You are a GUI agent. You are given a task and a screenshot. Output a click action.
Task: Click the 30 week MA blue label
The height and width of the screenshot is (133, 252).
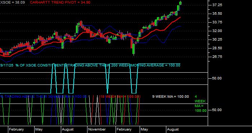coord(44,97)
